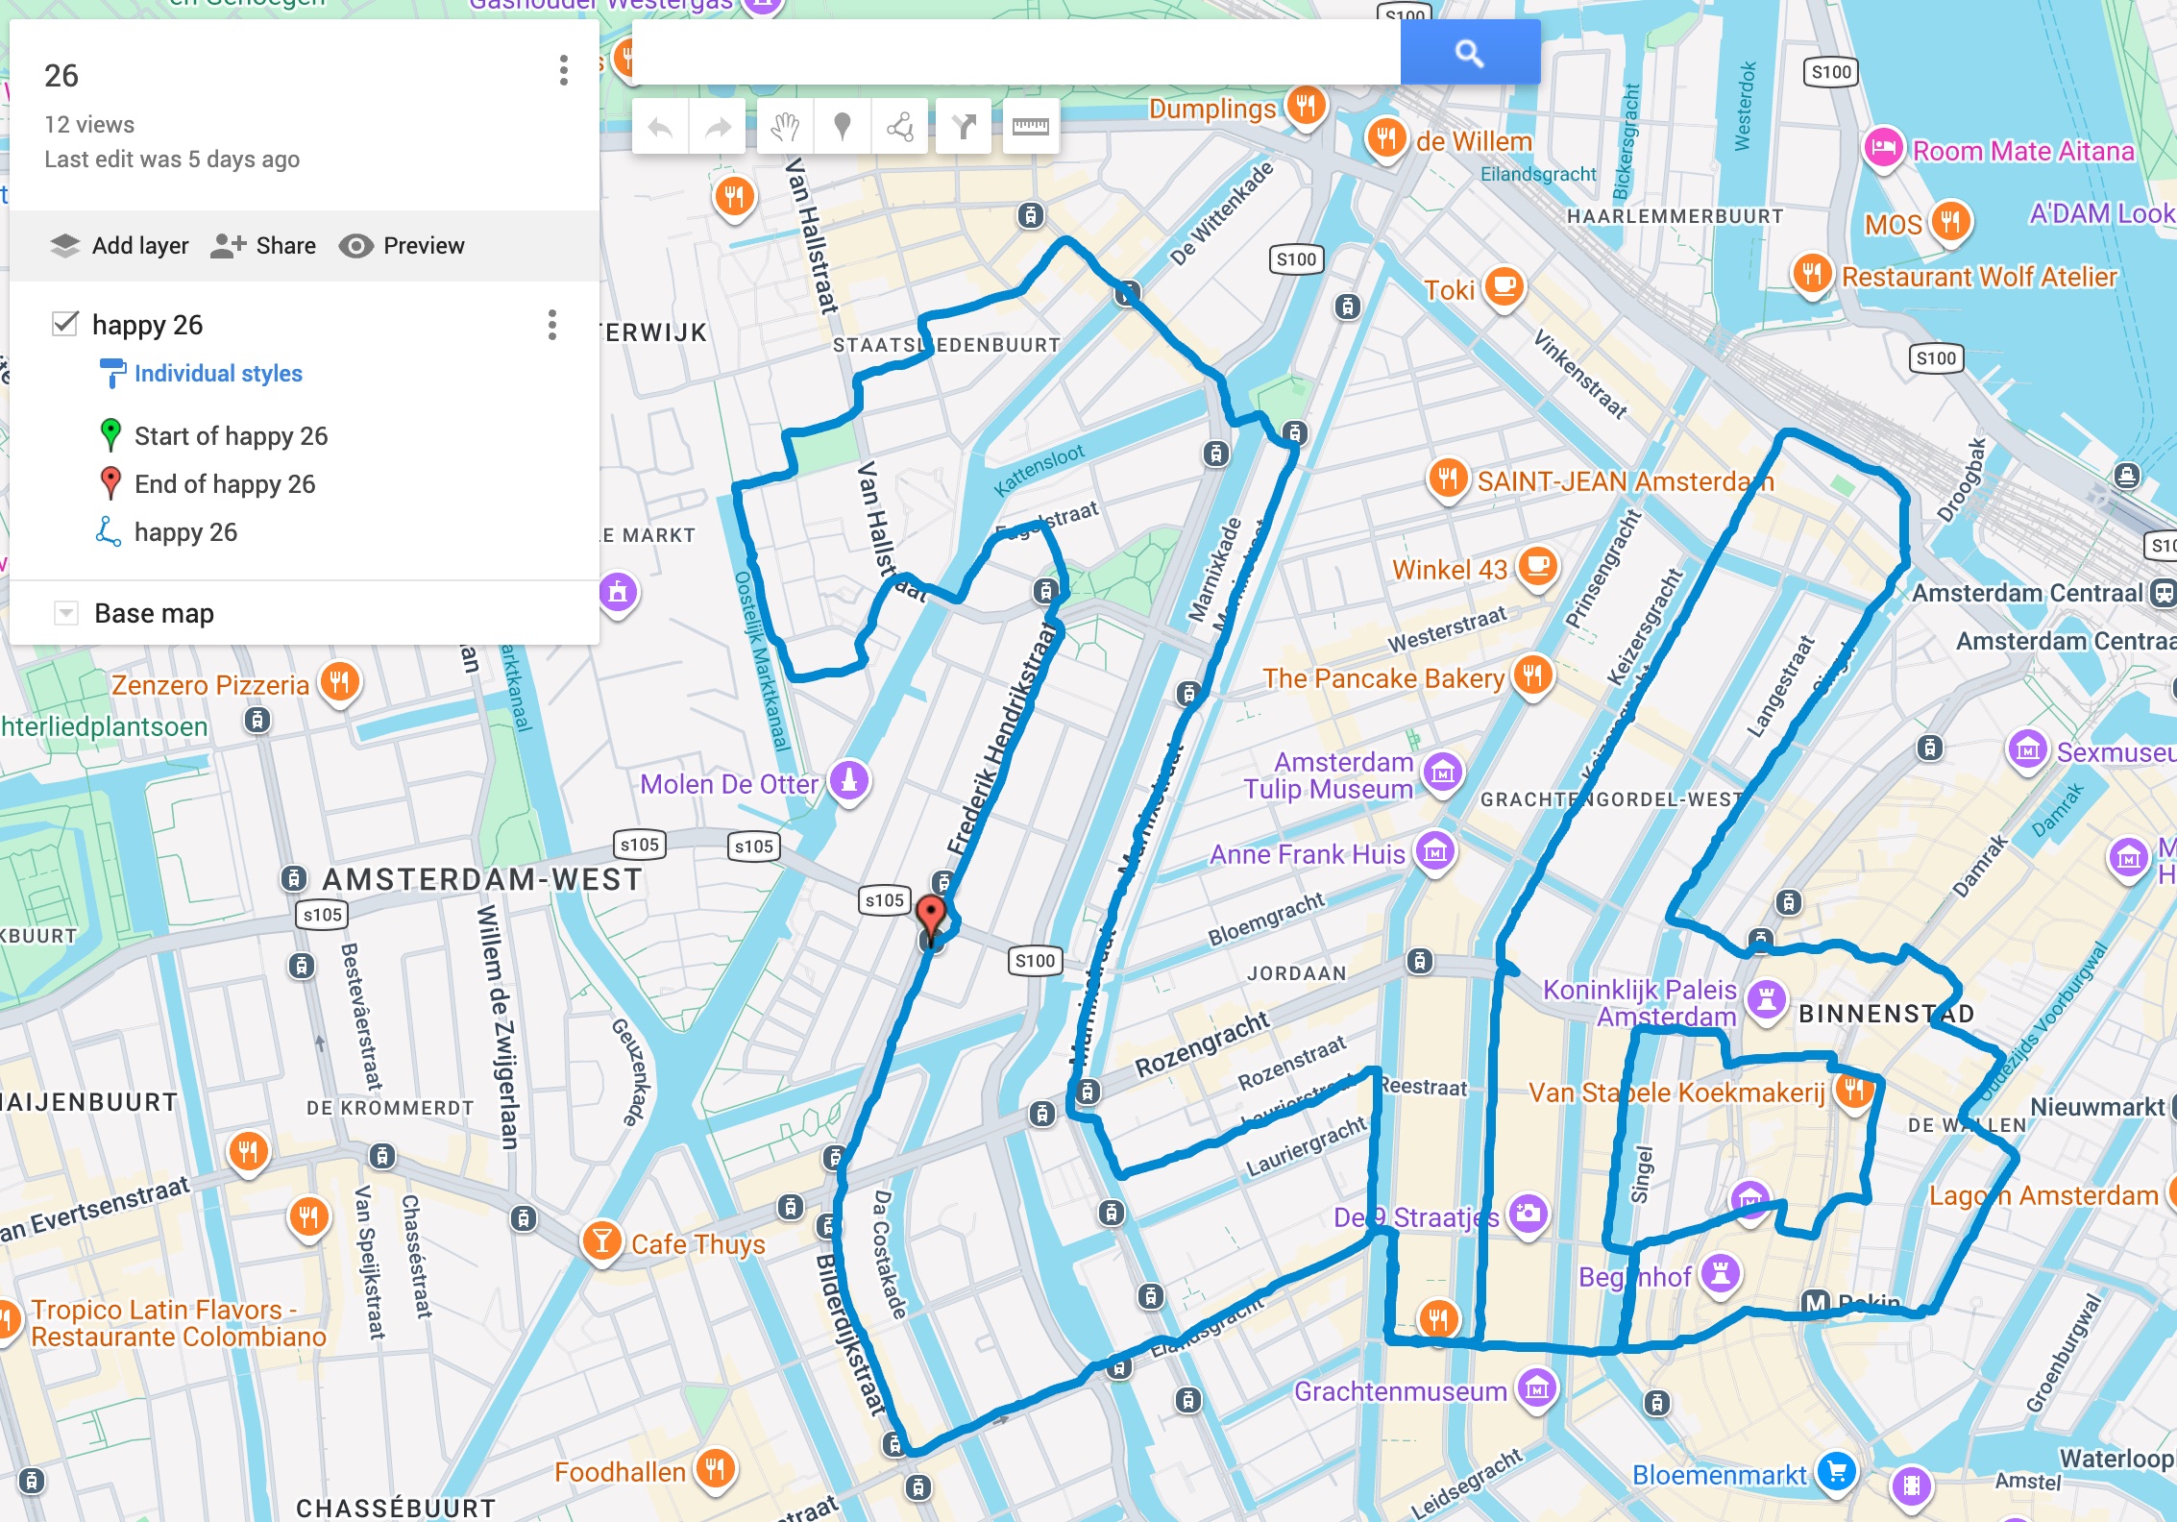Click the Preview button

[402, 246]
